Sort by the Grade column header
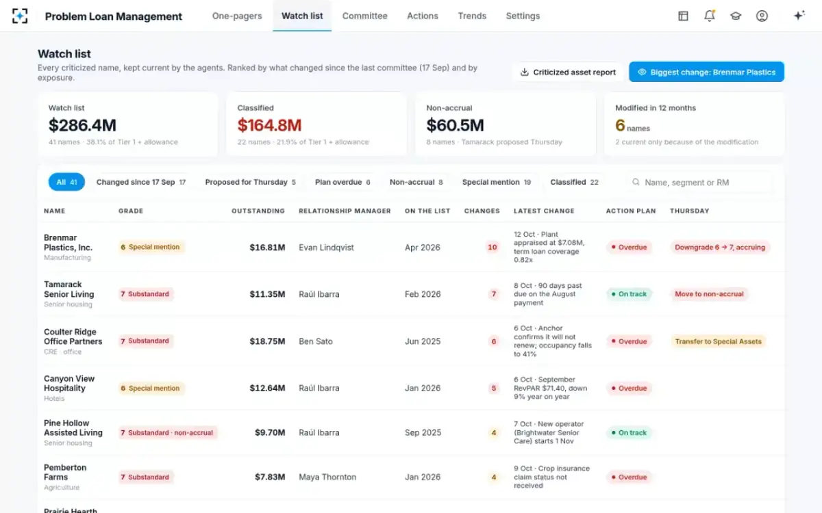The width and height of the screenshot is (822, 513). point(131,211)
